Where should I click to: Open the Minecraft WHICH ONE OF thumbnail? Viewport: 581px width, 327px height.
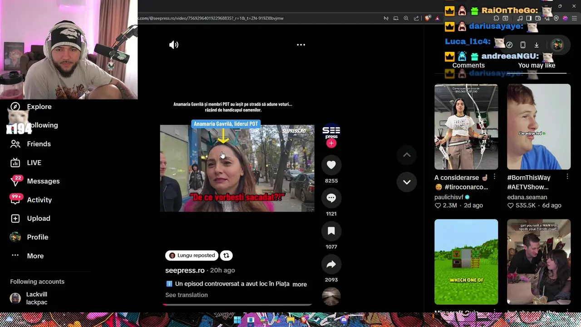coord(466,262)
